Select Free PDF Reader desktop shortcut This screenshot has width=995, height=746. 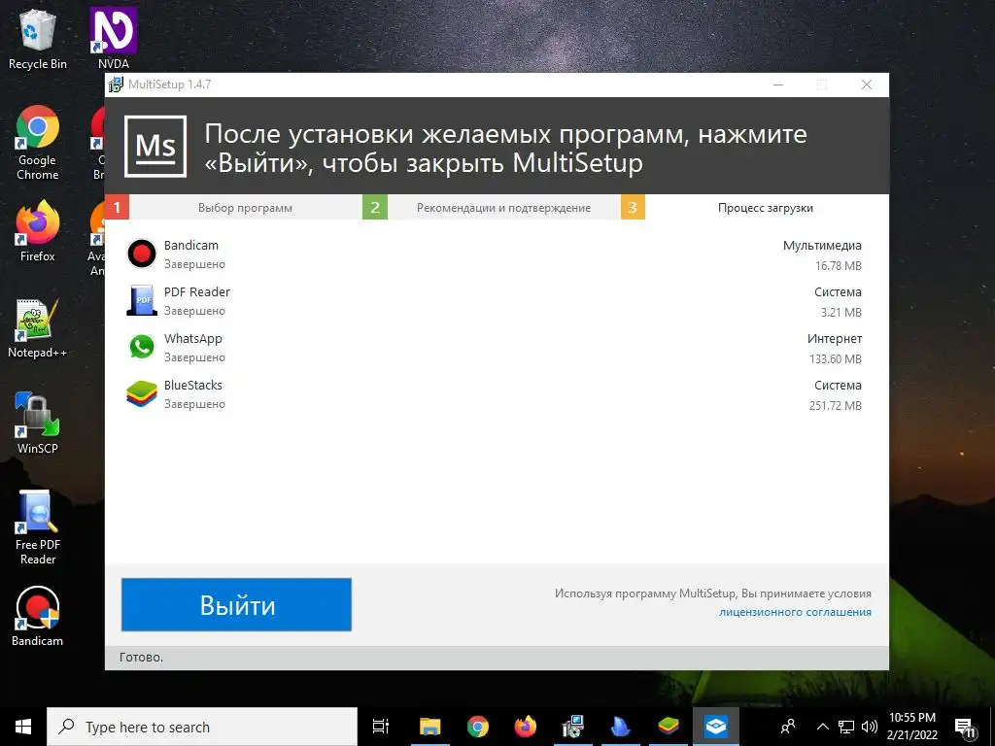pos(38,527)
